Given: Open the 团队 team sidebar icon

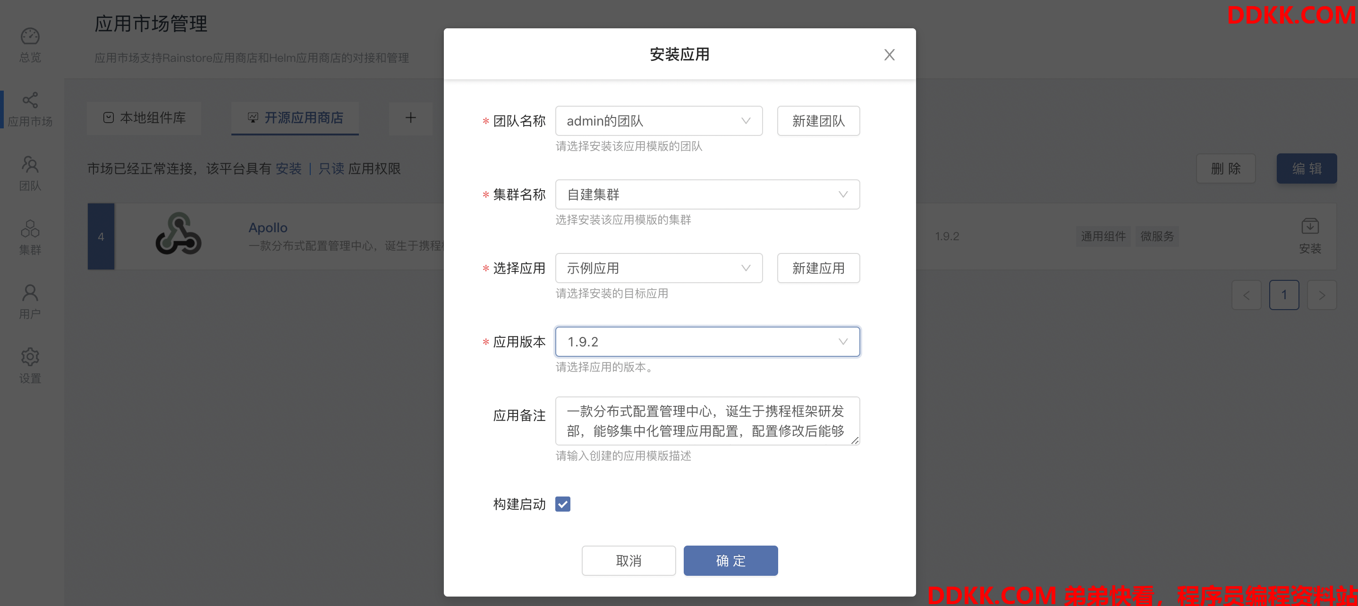Looking at the screenshot, I should (x=30, y=164).
